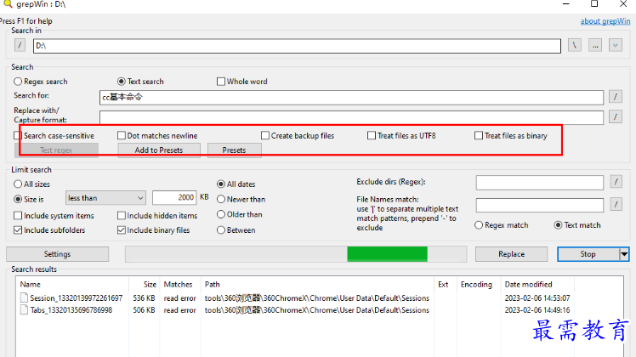Uncheck Include subfolders
This screenshot has height=357, width=636.
pos(19,230)
